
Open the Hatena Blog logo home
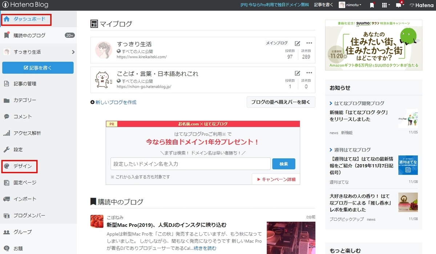pos(25,5)
